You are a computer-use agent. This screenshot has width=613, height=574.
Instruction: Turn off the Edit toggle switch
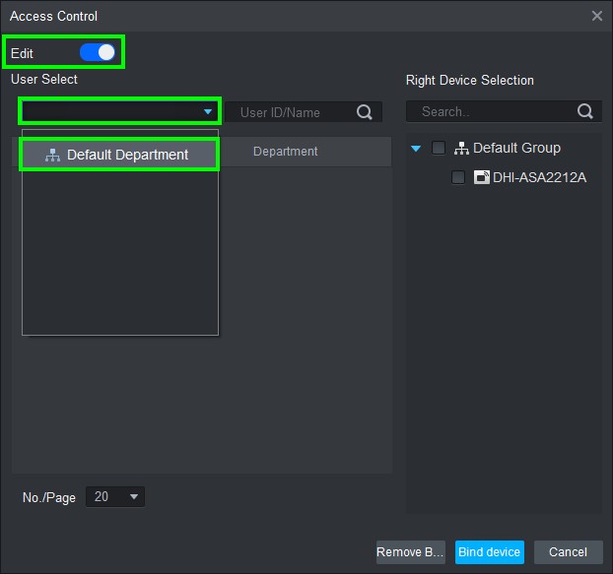(x=98, y=52)
